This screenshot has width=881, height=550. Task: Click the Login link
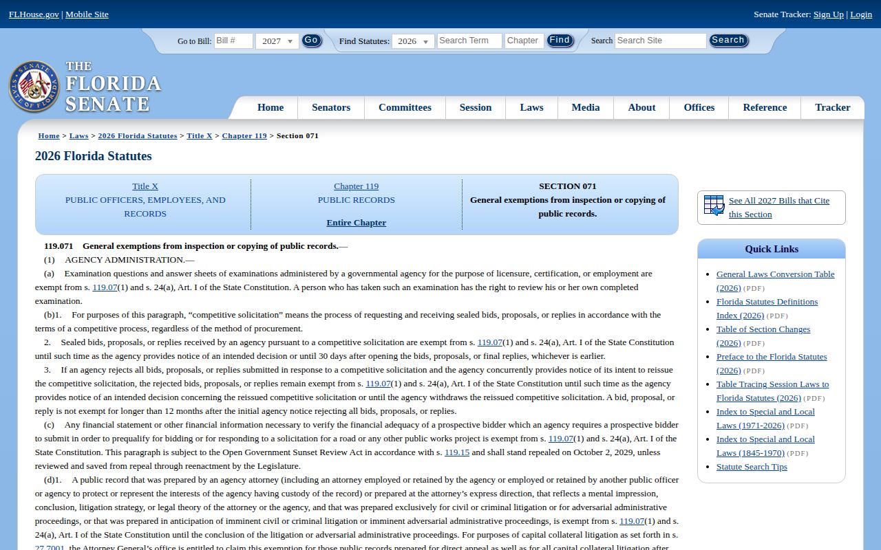click(x=861, y=14)
